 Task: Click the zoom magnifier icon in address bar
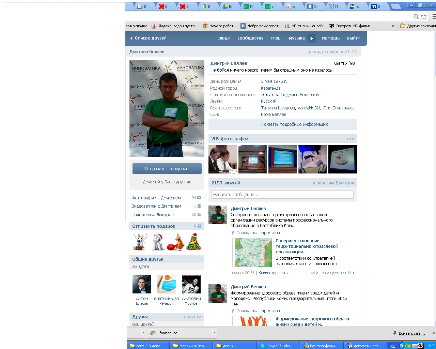click(416, 16)
